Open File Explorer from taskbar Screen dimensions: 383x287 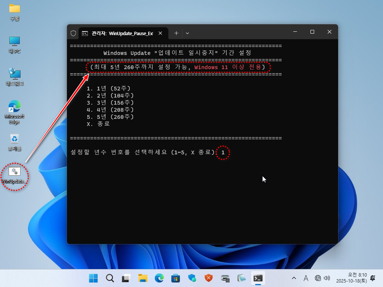(x=143, y=278)
